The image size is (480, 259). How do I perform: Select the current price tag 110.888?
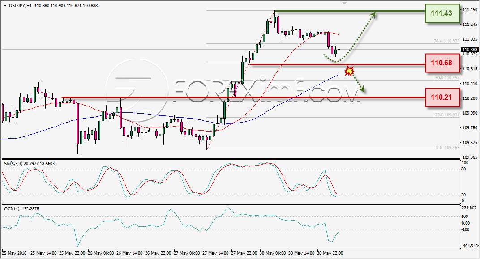click(470, 50)
